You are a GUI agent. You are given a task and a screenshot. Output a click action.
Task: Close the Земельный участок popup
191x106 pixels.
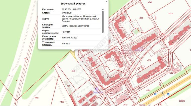coord(106,2)
